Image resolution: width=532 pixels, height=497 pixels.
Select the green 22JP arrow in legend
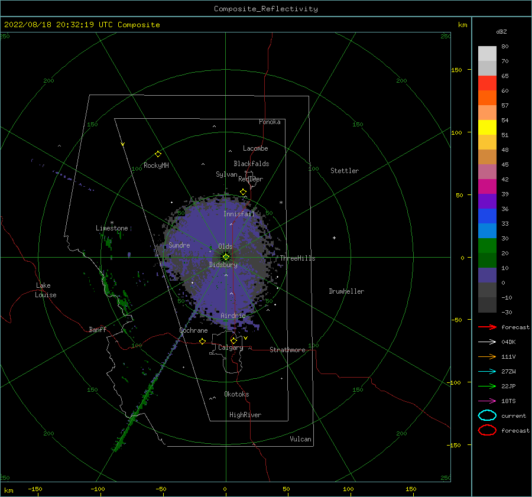pos(487,386)
